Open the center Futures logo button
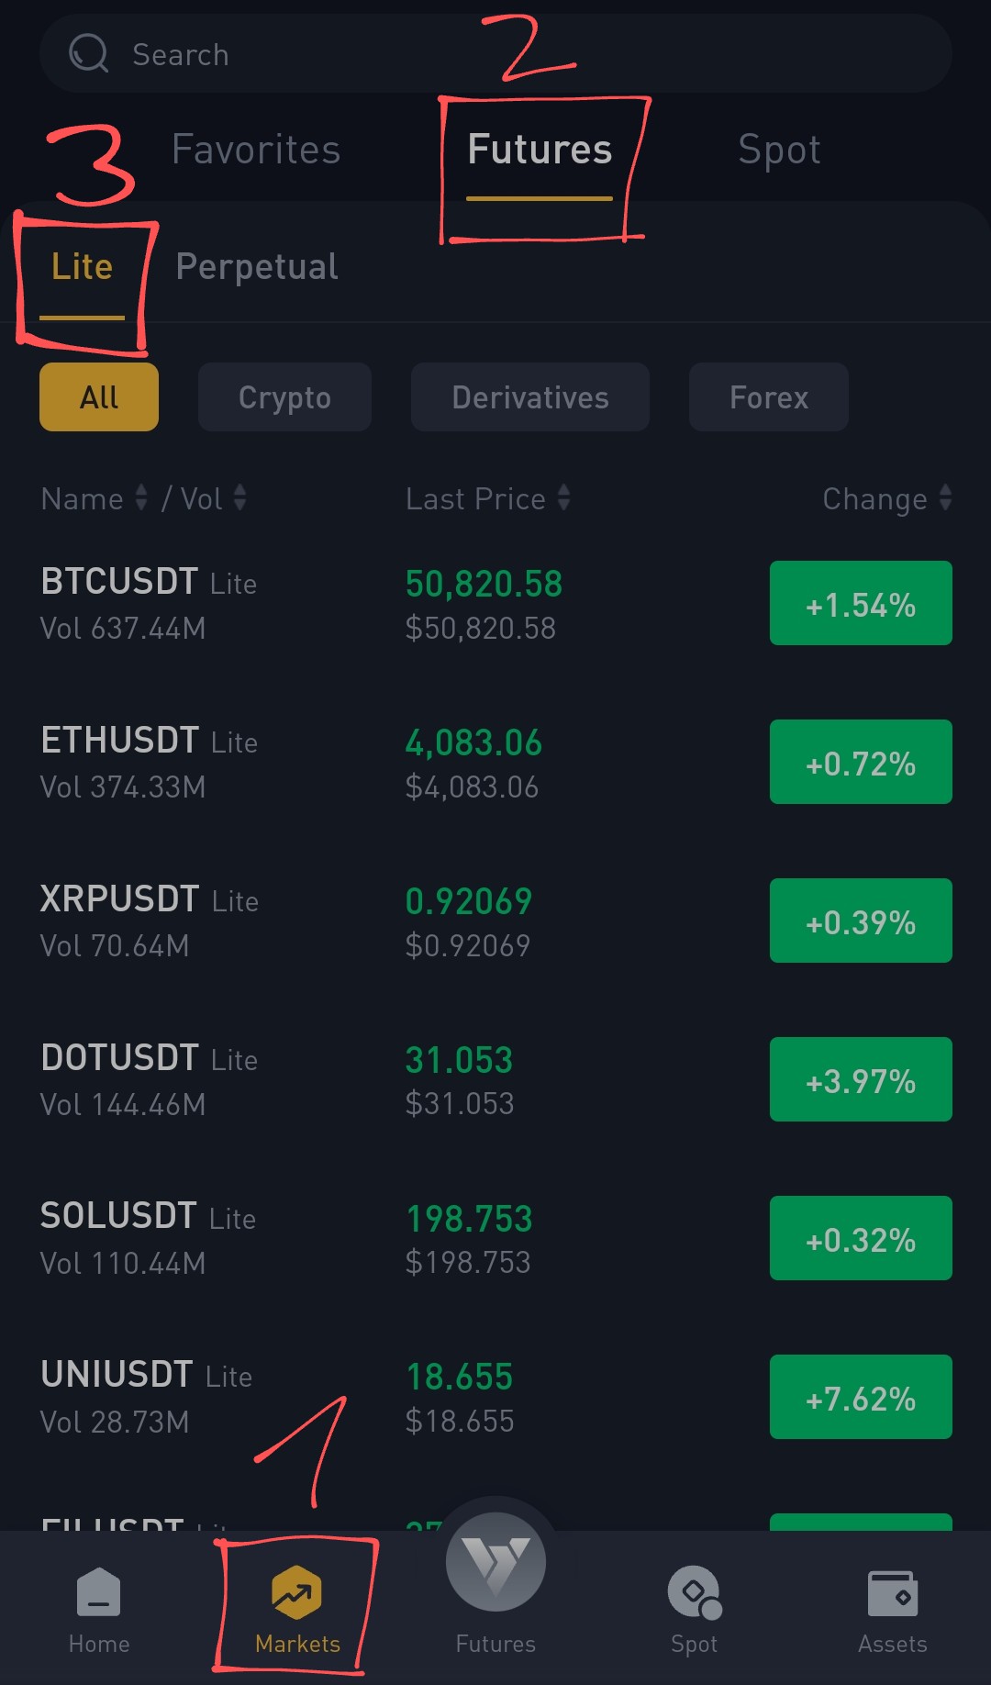 click(x=495, y=1561)
